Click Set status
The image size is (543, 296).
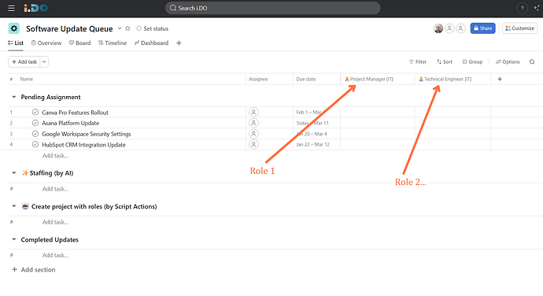pyautogui.click(x=153, y=28)
